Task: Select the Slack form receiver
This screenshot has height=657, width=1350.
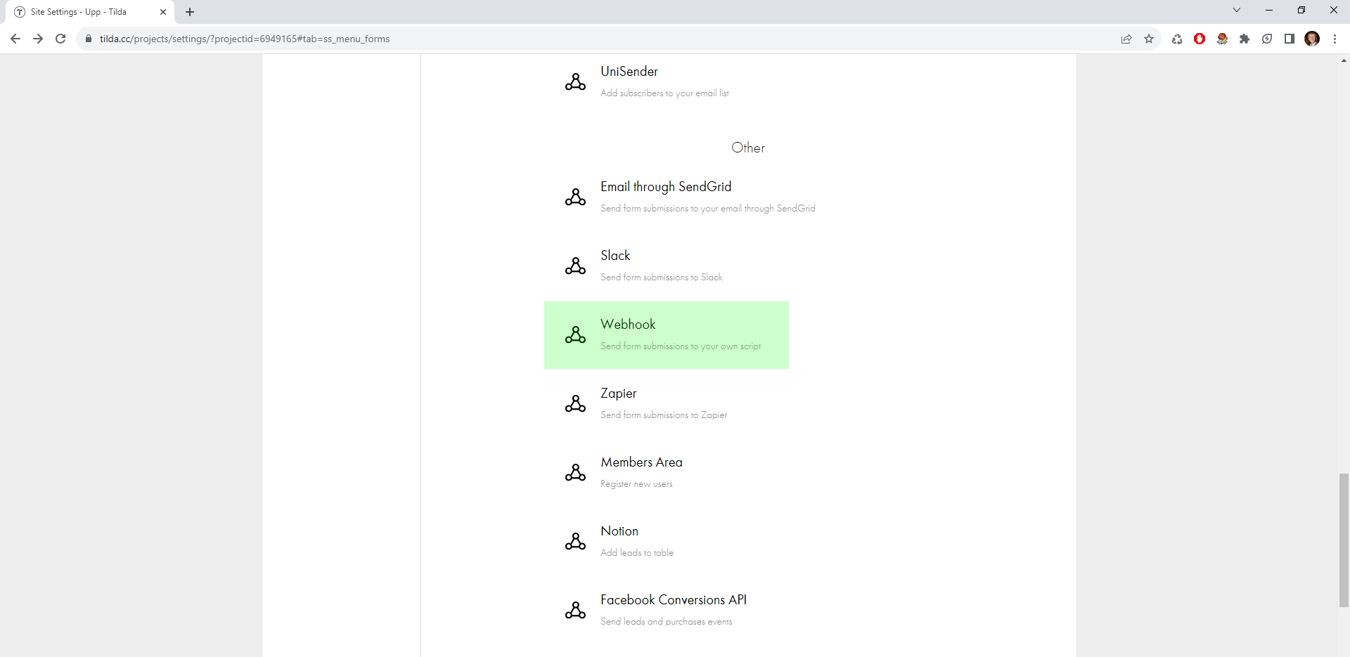Action: (615, 256)
